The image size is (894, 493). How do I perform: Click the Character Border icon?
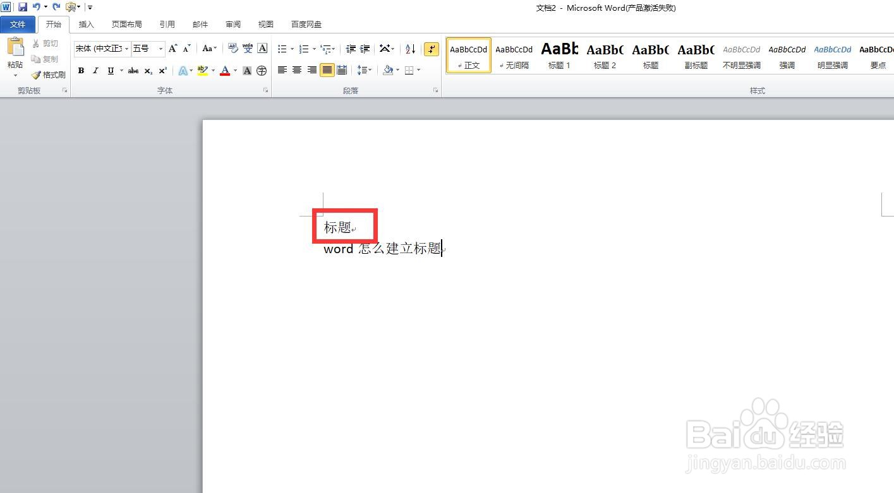pyautogui.click(x=262, y=49)
